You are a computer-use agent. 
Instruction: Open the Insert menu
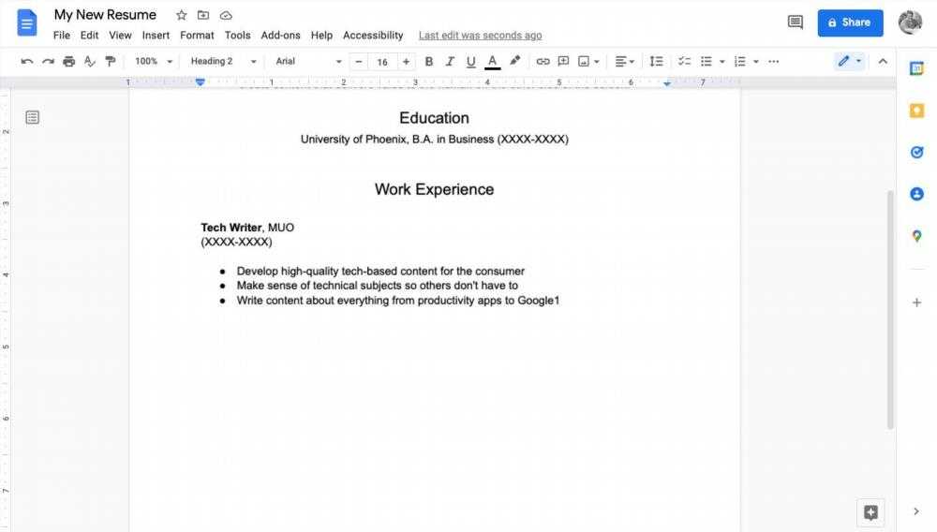(x=156, y=36)
